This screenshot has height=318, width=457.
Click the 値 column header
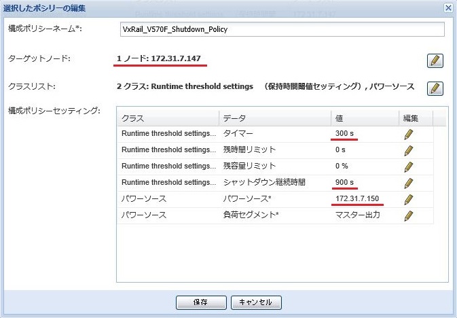(x=365, y=118)
